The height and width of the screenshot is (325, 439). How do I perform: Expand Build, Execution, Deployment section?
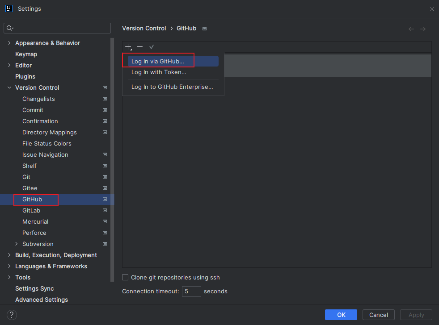click(9, 255)
